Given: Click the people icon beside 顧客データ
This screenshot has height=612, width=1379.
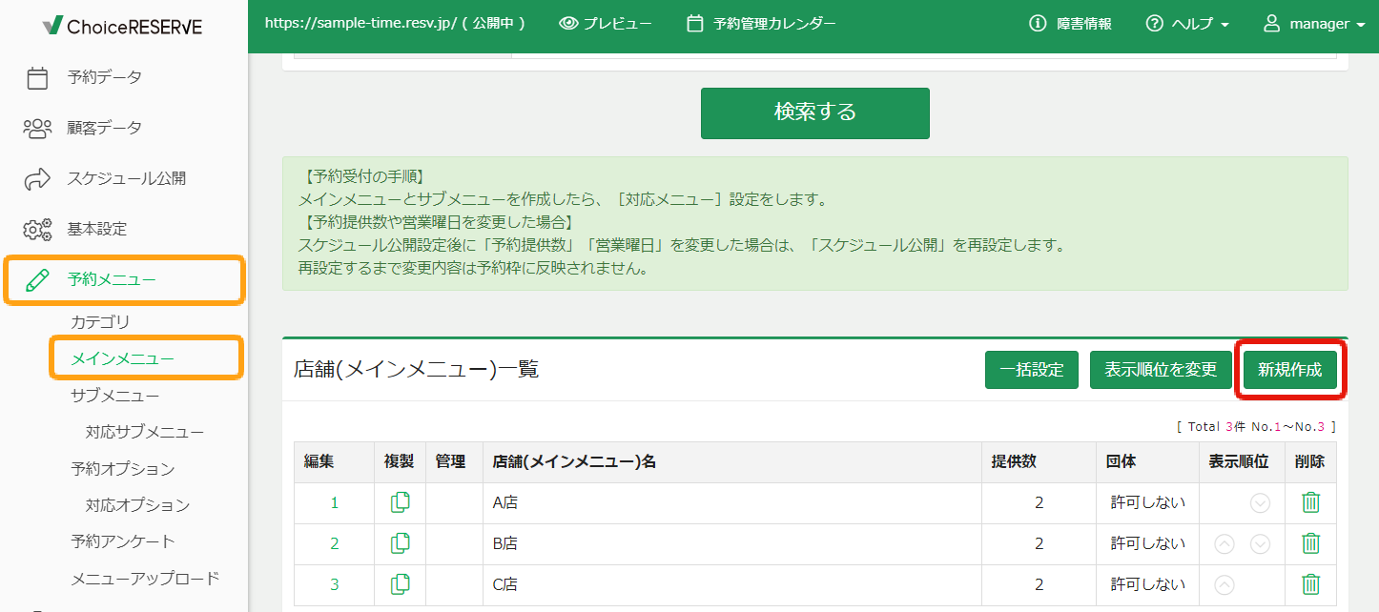Looking at the screenshot, I should click(37, 128).
